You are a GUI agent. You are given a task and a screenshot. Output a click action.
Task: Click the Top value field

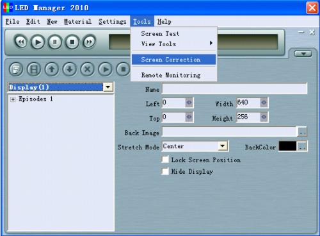[174, 117]
